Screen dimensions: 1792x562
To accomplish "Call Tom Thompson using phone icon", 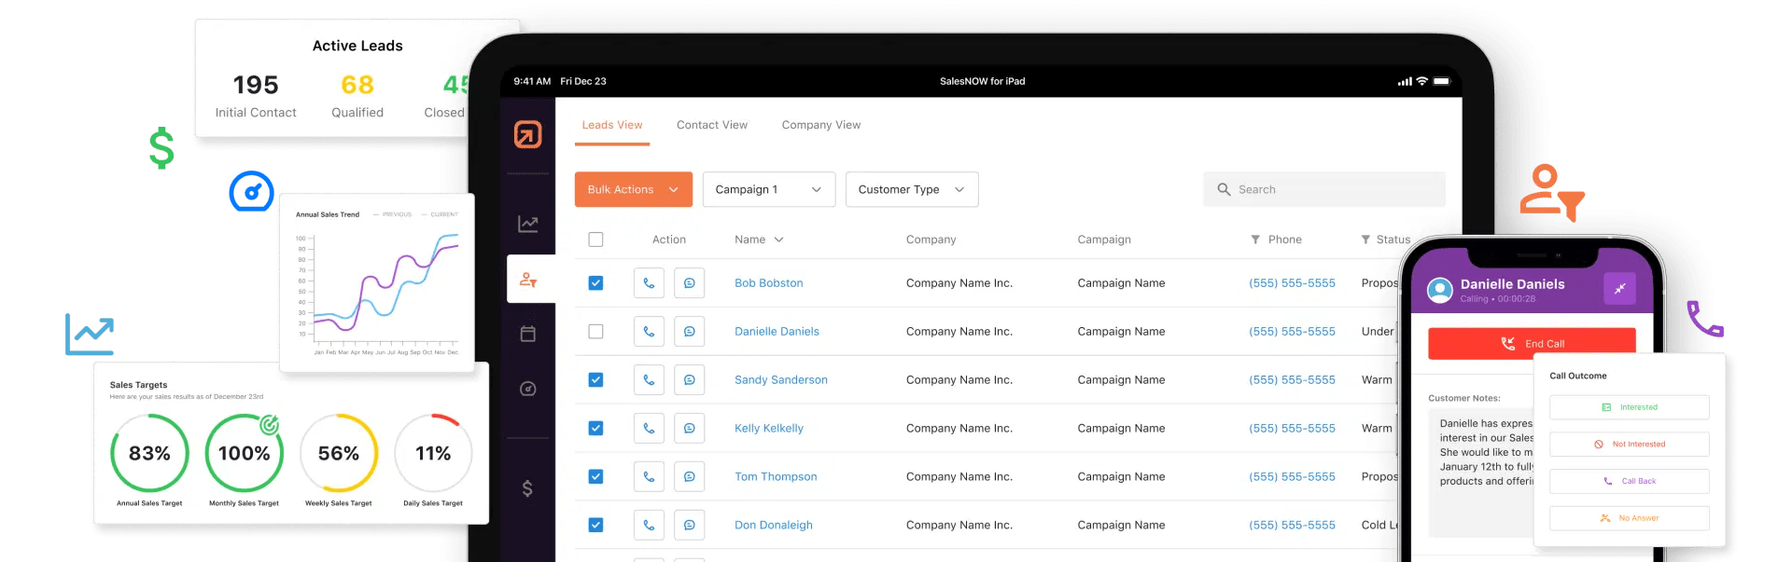I will pos(649,476).
